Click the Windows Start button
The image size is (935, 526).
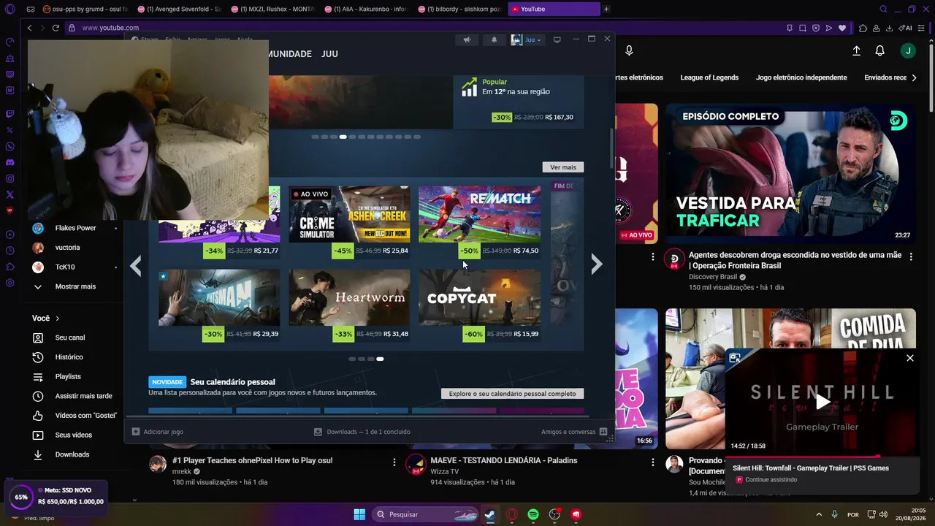click(x=359, y=514)
